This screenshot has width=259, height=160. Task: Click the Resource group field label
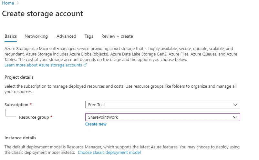pos(34,117)
